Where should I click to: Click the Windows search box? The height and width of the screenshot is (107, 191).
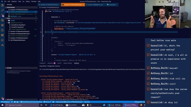(22, 105)
